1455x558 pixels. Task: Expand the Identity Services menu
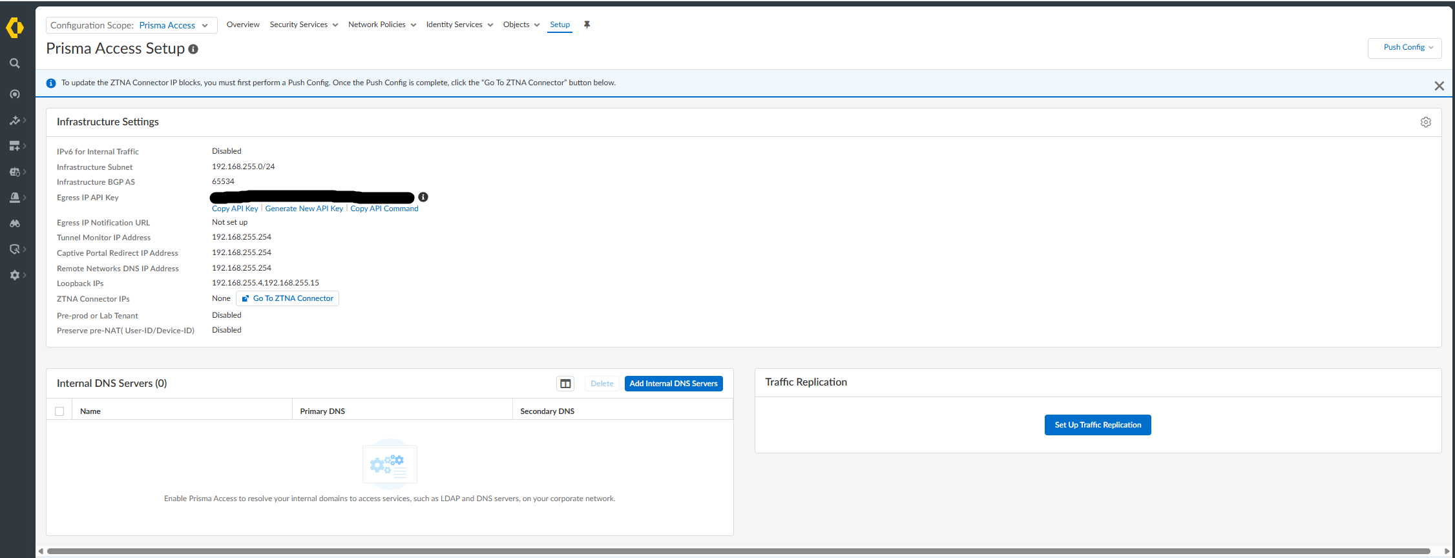459,25
